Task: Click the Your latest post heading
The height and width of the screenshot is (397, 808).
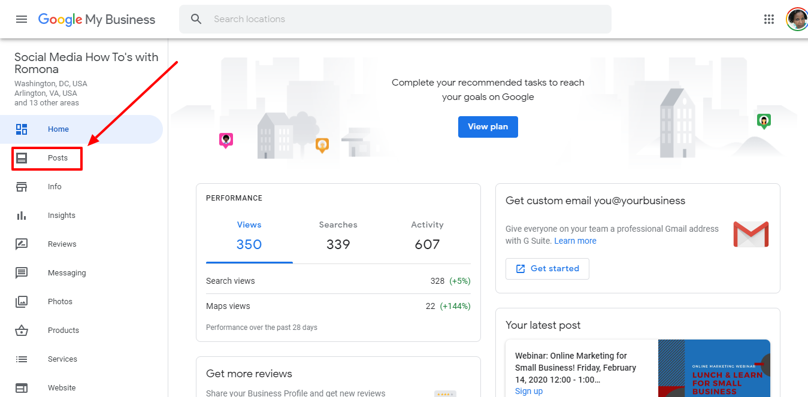Action: (x=543, y=325)
